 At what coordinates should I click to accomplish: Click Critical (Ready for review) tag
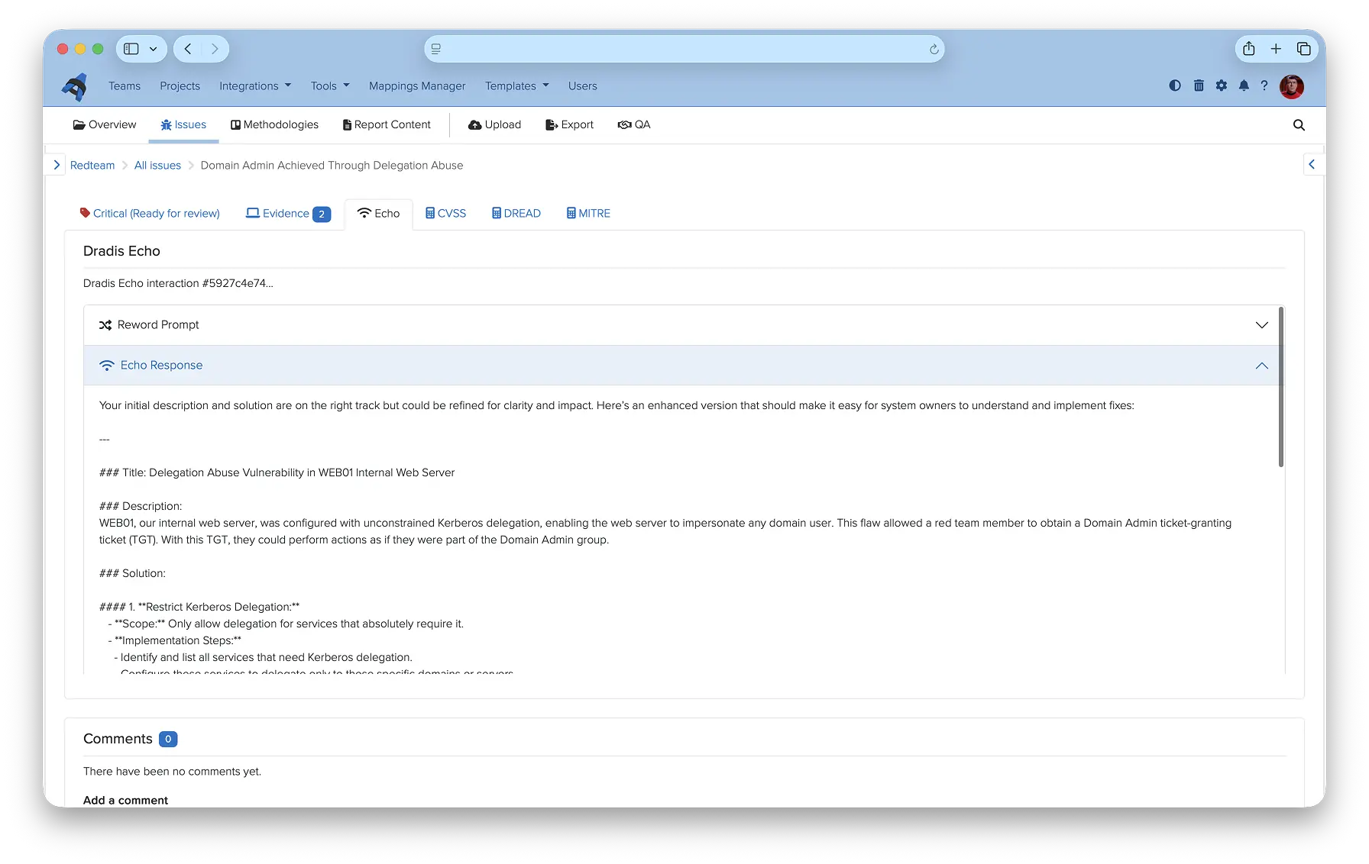150,214
